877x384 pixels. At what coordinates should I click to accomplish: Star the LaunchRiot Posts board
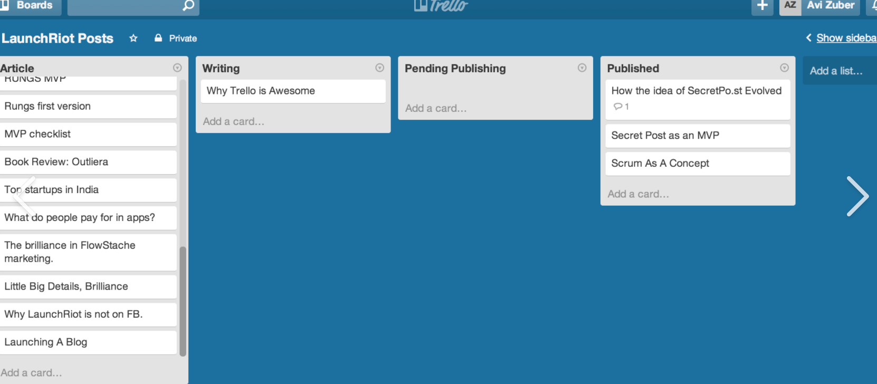[134, 38]
